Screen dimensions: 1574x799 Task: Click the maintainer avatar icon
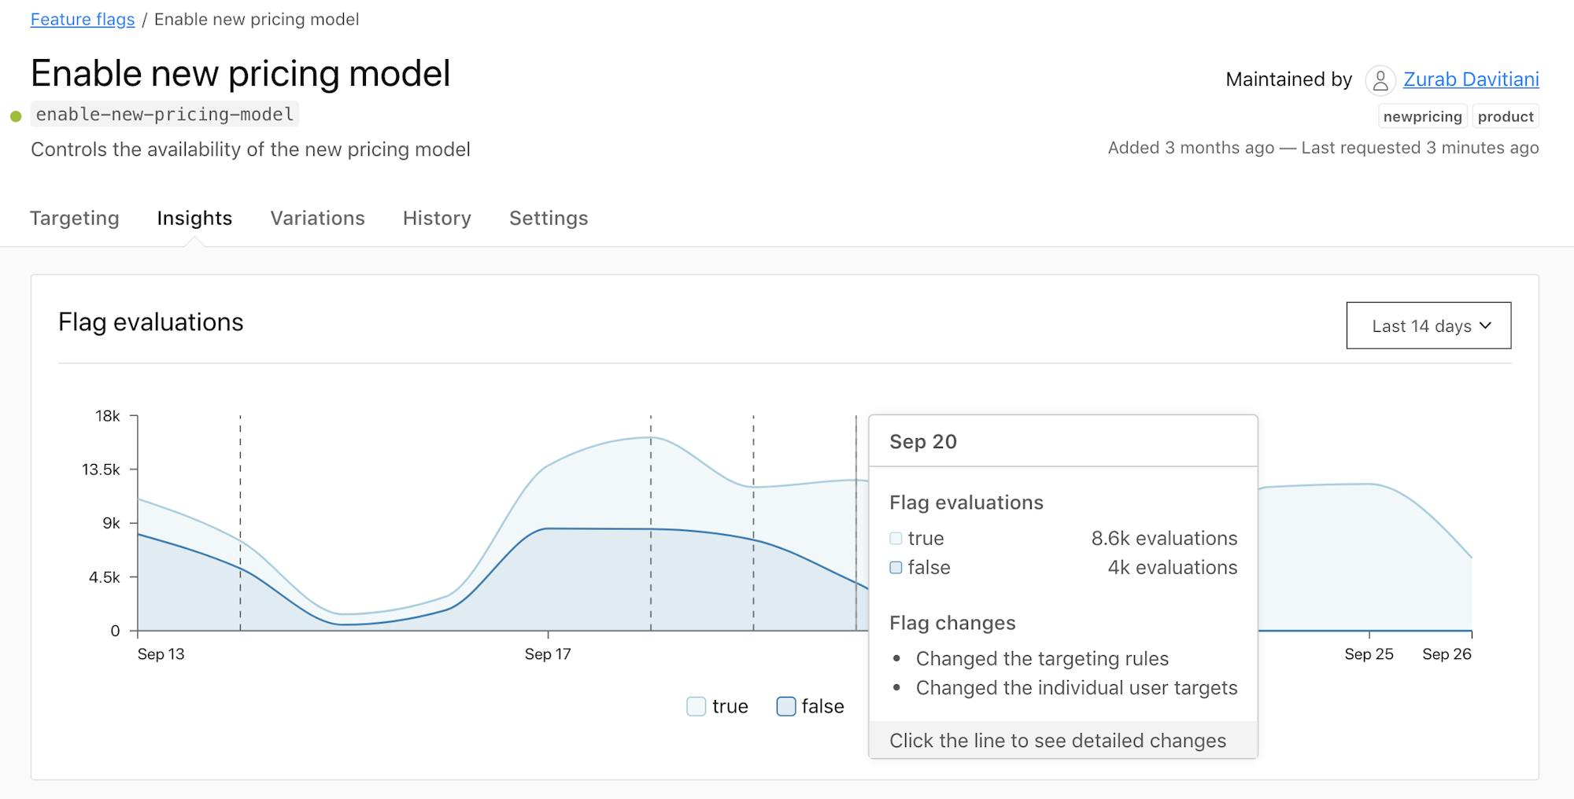pos(1380,80)
